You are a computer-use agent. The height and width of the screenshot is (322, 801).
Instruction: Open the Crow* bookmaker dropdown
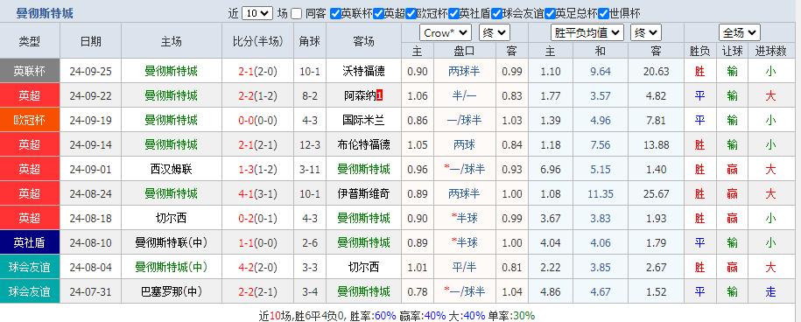coord(446,33)
